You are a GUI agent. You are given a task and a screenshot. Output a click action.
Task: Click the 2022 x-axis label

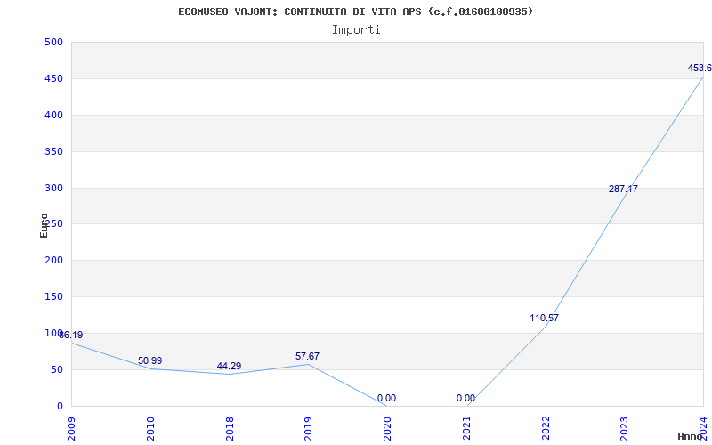pos(545,429)
